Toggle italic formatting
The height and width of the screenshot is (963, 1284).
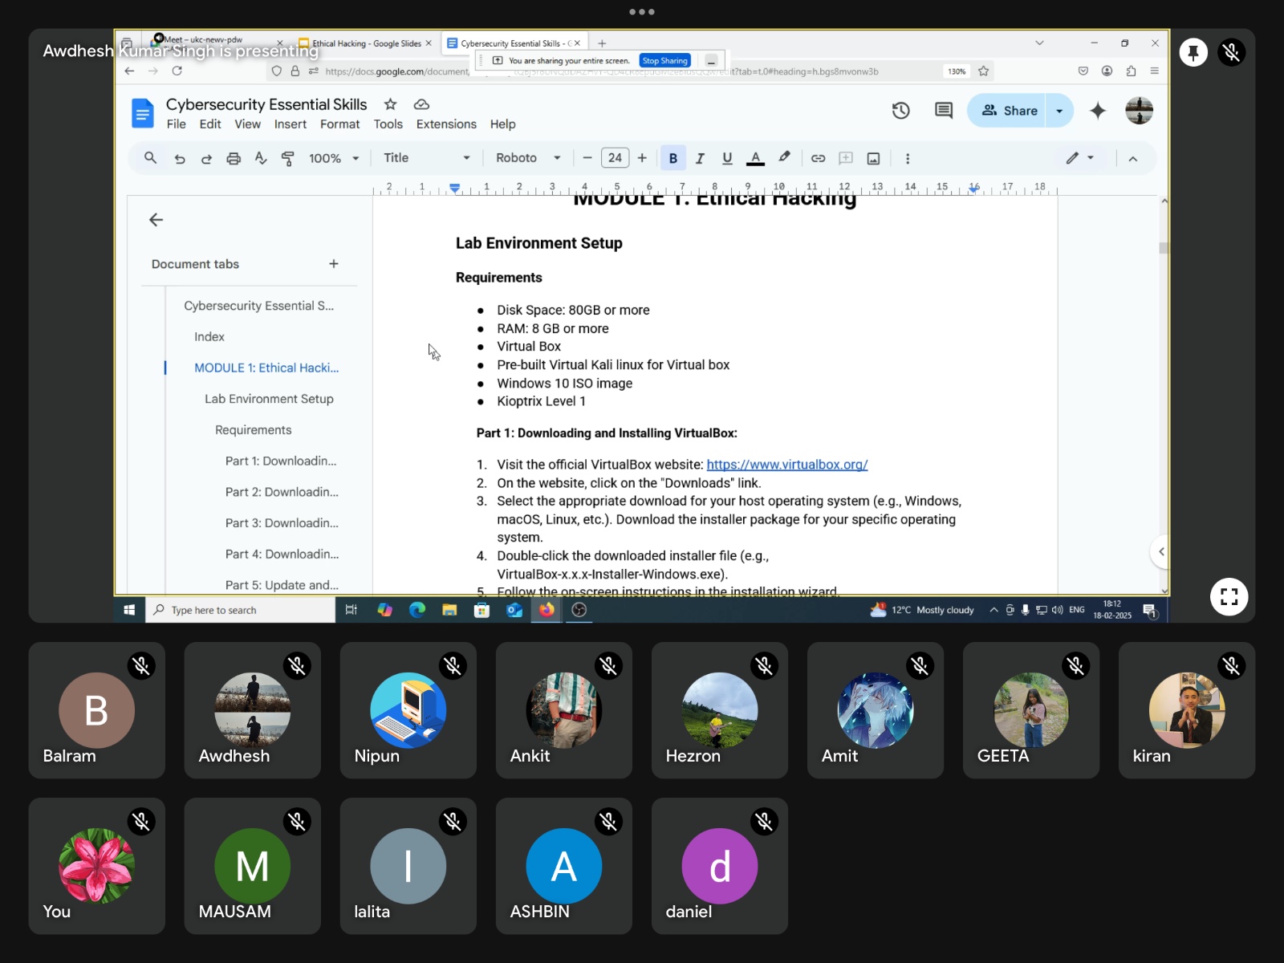[700, 159]
